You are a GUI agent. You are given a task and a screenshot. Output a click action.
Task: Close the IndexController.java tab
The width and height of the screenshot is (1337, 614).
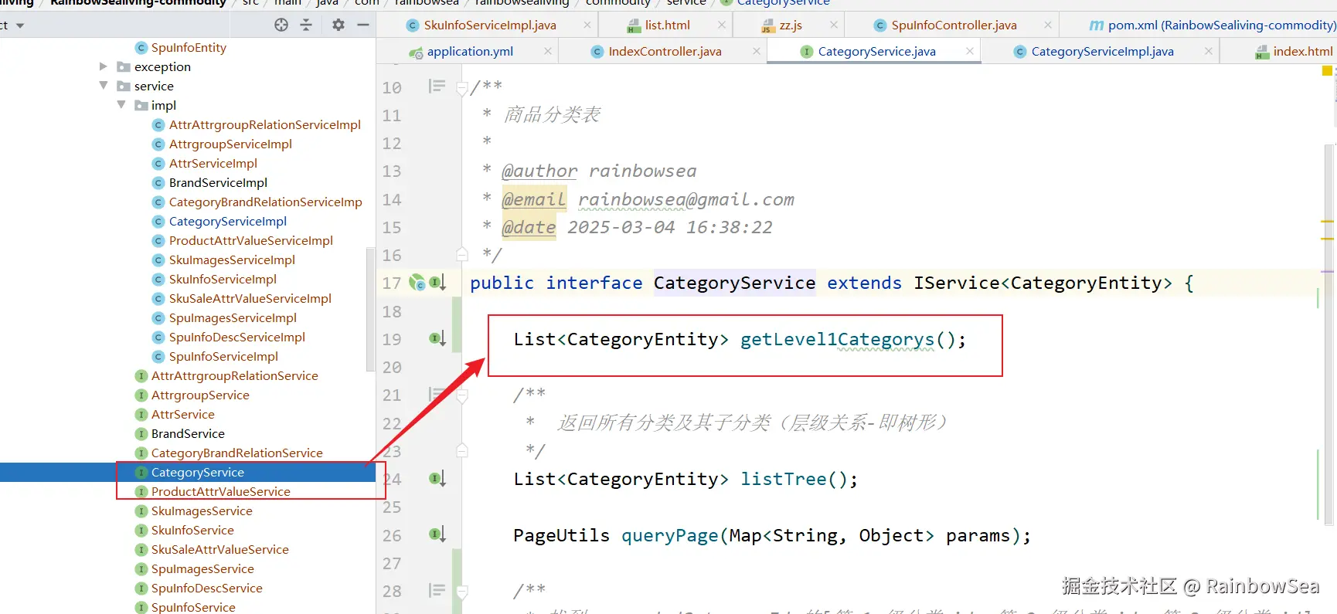click(x=757, y=51)
